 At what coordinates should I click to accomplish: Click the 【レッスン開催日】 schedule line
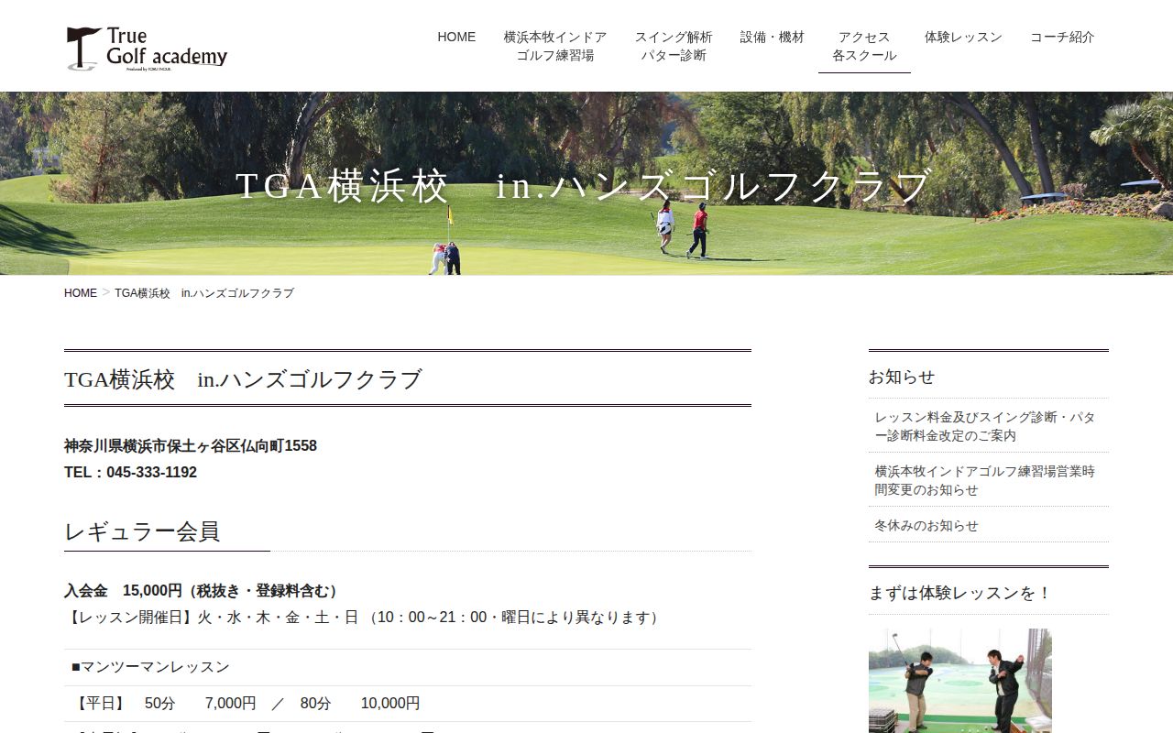point(364,618)
